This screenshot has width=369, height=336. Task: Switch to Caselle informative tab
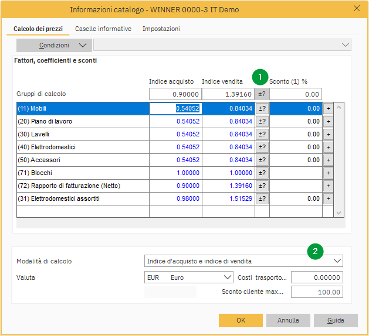103,29
